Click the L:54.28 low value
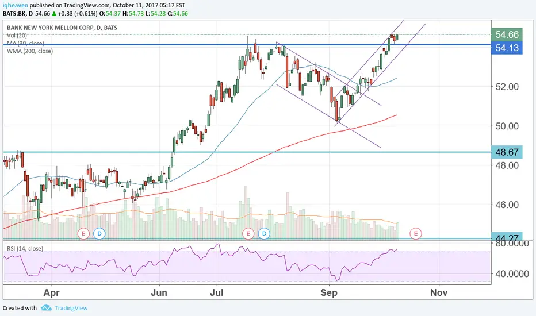 tap(155, 14)
